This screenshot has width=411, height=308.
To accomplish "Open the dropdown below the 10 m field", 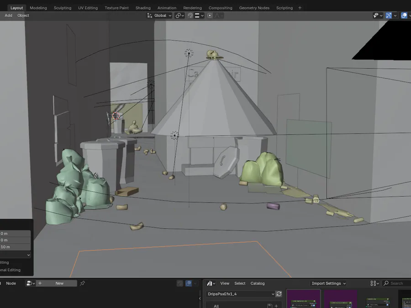I will (x=15, y=255).
